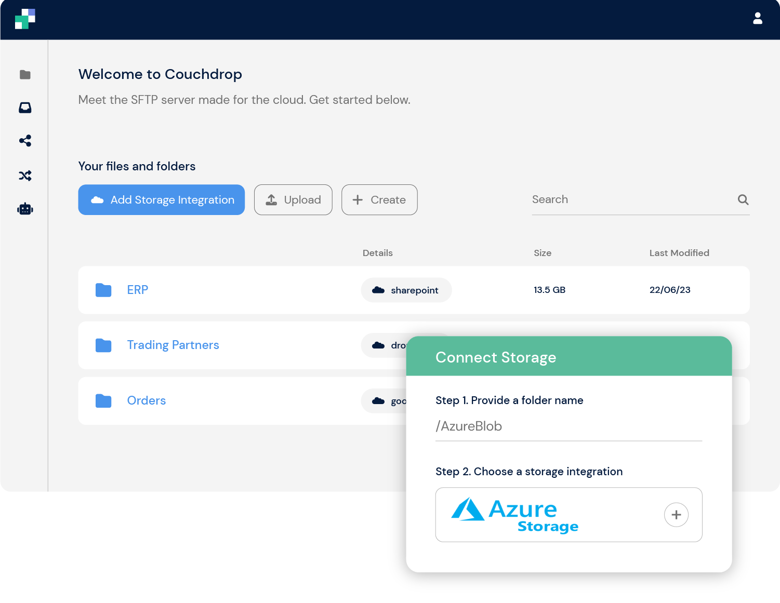Click the Upload button

pos(293,200)
